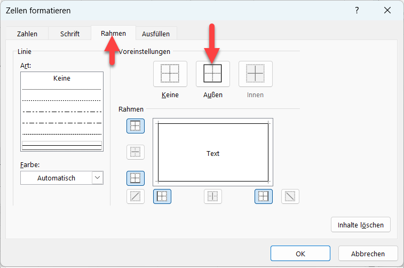Toggle the inner horizontal border button

[136, 152]
